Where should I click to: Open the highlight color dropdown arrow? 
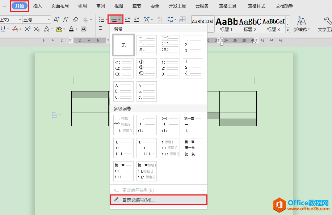(64, 29)
